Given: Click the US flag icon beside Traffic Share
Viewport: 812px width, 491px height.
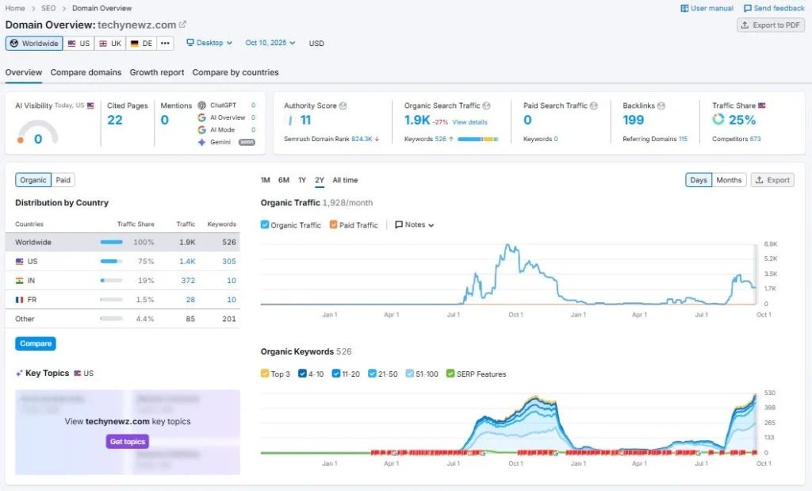Looking at the screenshot, I should point(762,105).
